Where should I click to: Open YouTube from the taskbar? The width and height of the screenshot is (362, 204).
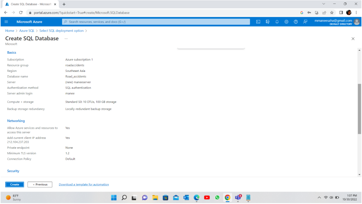click(x=207, y=198)
